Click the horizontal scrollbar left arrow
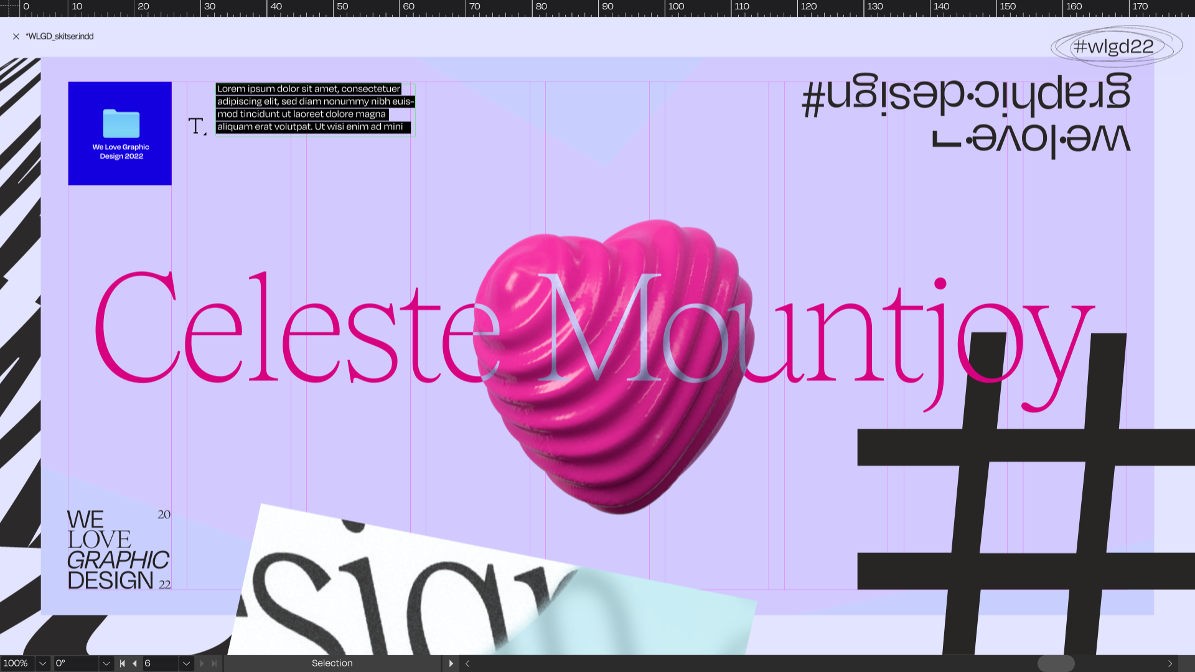This screenshot has height=672, width=1195. point(467,663)
